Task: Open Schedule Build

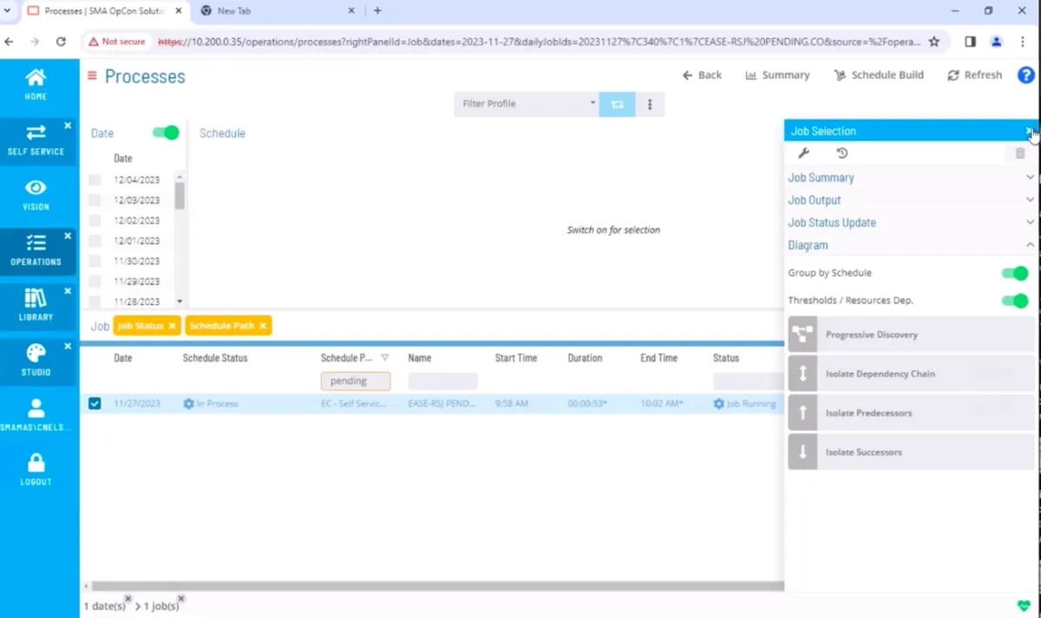Action: click(879, 75)
